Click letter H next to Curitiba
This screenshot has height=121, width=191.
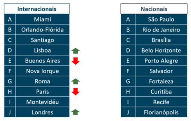[128, 92]
